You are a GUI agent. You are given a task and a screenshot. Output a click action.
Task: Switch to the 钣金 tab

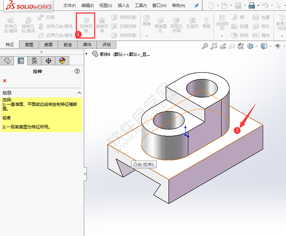[68, 44]
